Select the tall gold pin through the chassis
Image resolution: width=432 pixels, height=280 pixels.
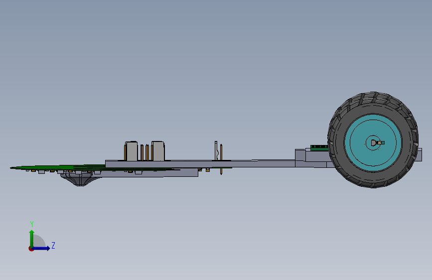tap(221, 159)
